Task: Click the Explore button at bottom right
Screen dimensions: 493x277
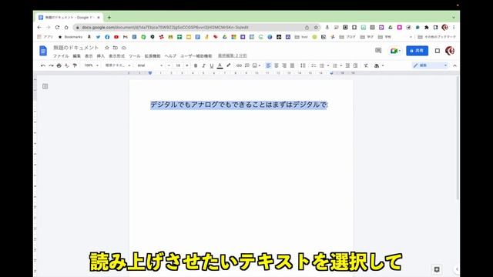Action: point(437,269)
